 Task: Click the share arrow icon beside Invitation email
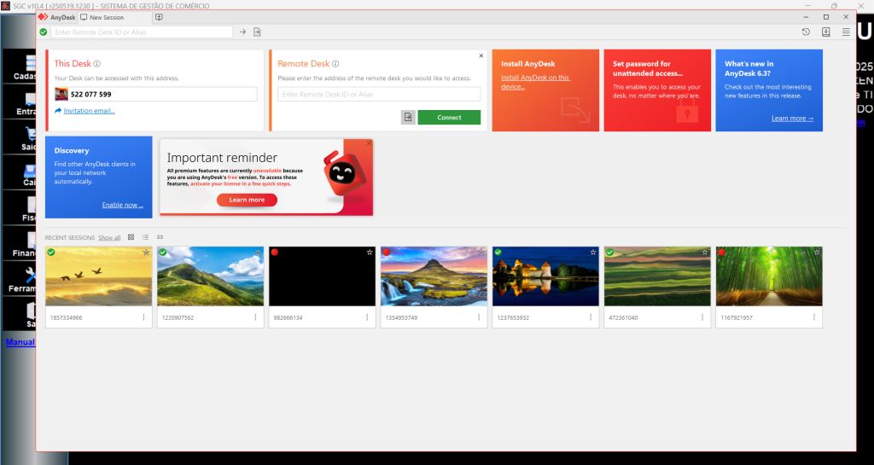(58, 111)
